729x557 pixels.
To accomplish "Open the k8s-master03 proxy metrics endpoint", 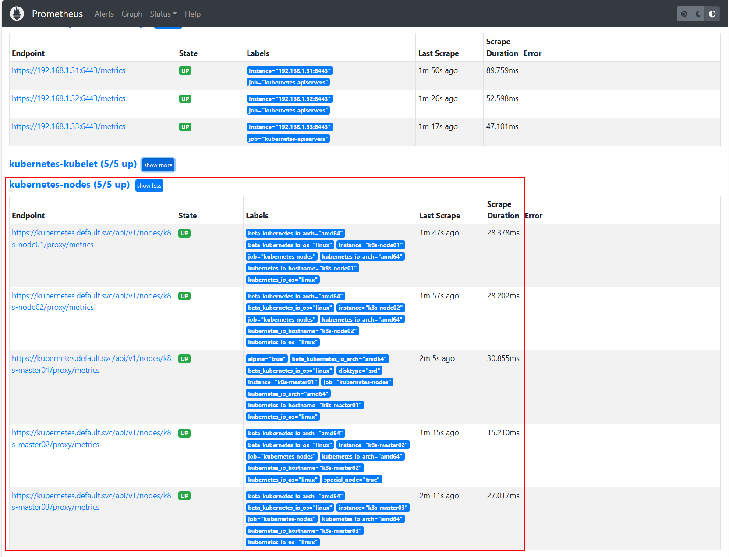I will point(92,501).
